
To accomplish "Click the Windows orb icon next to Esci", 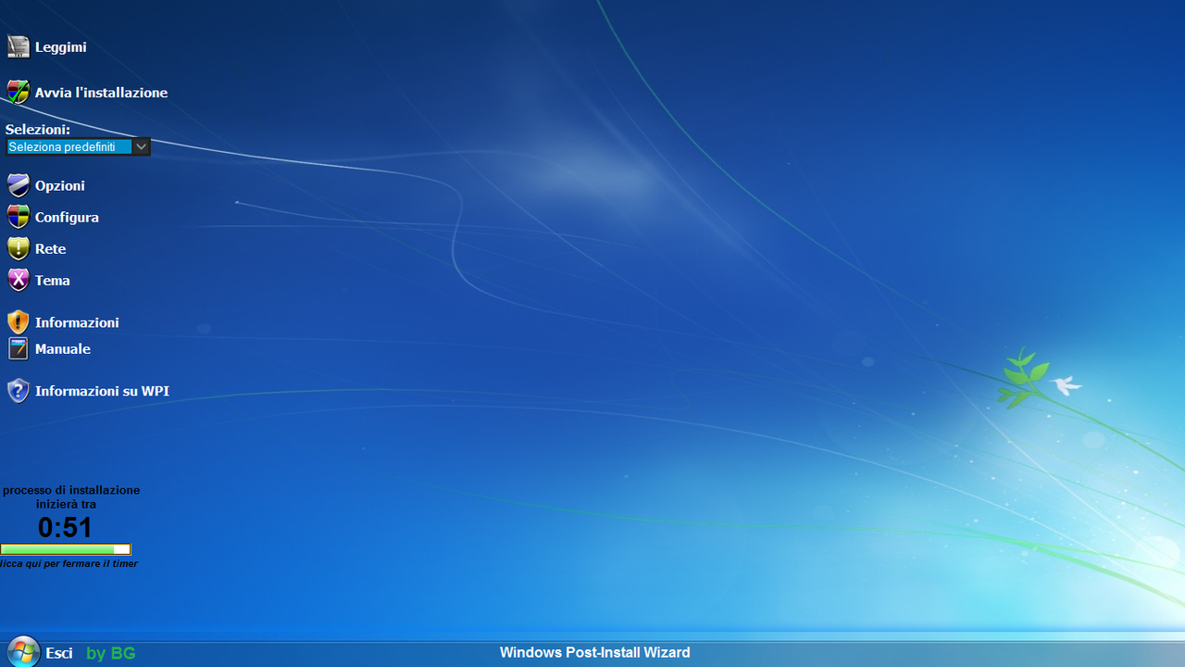I will click(x=22, y=651).
